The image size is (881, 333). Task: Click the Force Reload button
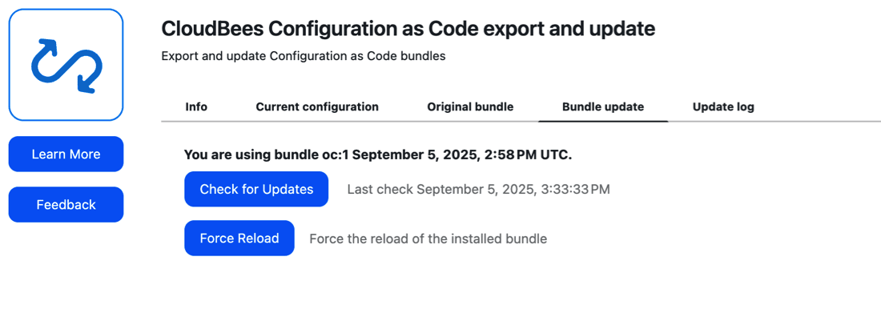point(239,238)
